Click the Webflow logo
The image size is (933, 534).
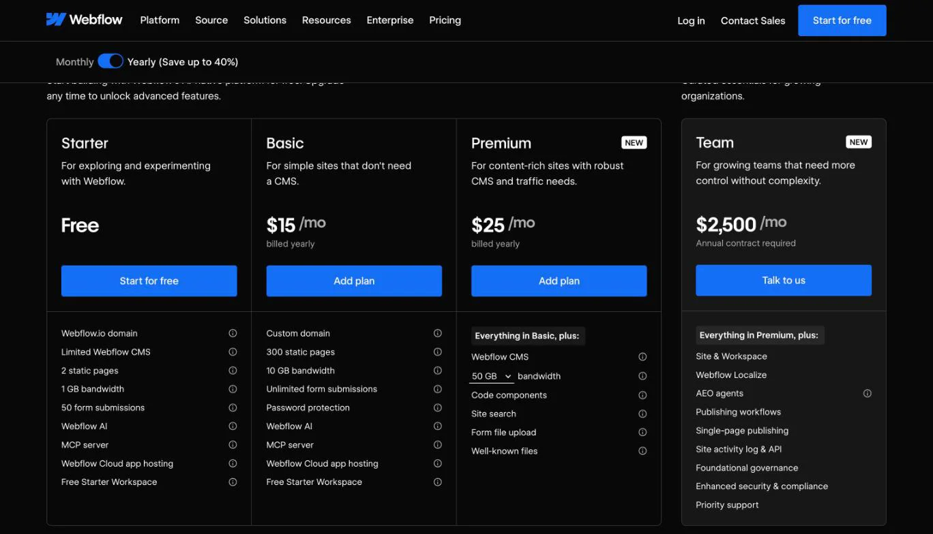click(85, 20)
